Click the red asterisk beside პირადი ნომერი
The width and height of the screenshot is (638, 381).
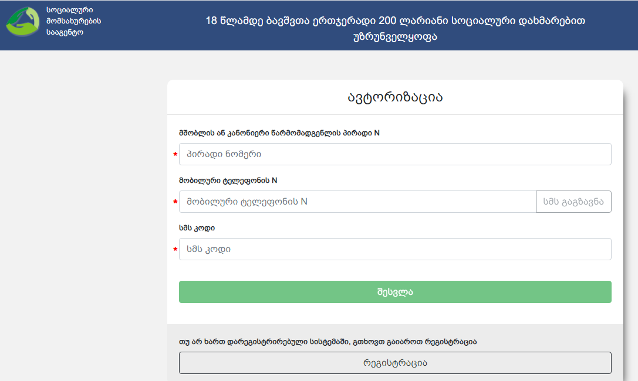175,155
